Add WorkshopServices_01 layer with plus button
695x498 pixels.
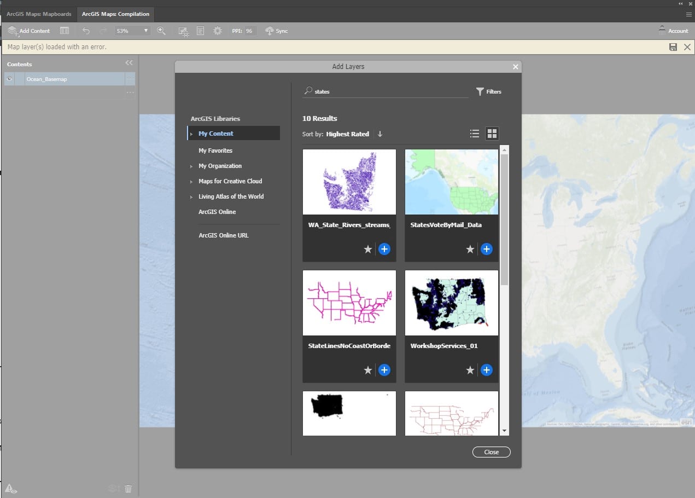pos(487,370)
